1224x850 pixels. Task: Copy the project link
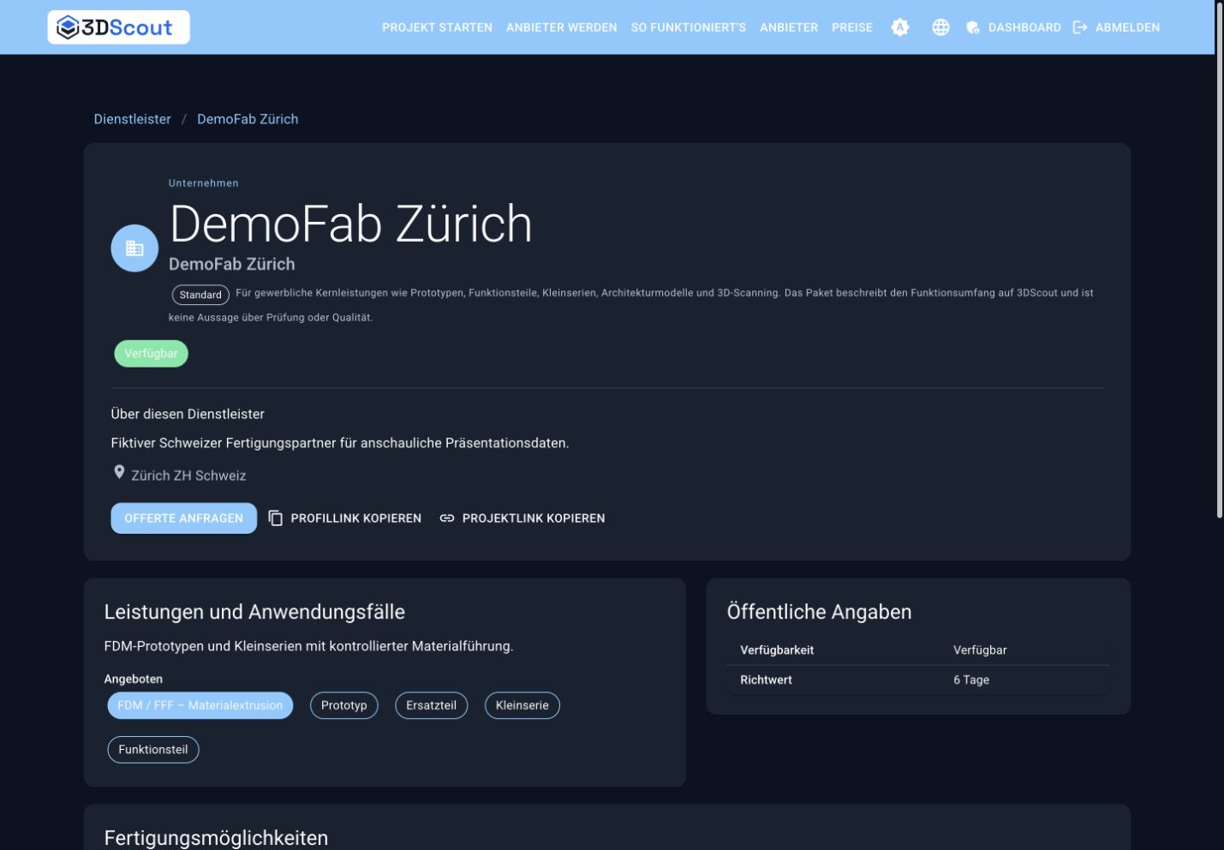(x=522, y=518)
